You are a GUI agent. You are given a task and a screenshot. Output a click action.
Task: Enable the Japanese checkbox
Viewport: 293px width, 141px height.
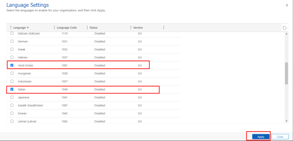tap(12, 97)
